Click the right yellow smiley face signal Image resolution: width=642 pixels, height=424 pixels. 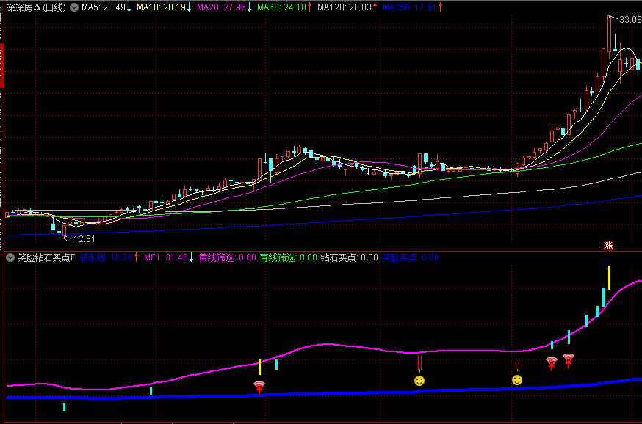517,379
